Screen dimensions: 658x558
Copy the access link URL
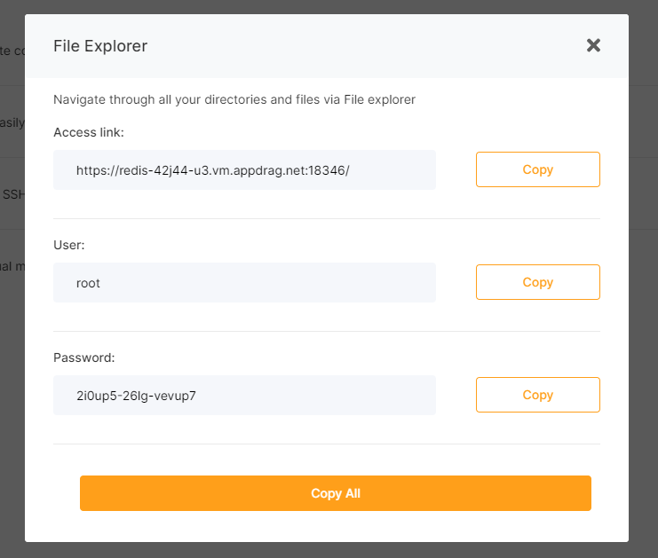pos(537,169)
